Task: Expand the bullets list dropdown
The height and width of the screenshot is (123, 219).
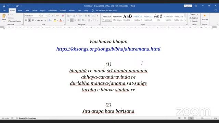Action: [71, 16]
